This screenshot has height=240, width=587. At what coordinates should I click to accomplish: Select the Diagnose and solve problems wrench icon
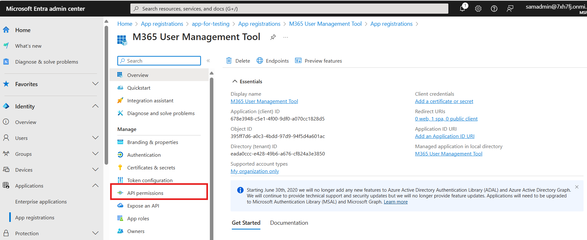coord(120,113)
